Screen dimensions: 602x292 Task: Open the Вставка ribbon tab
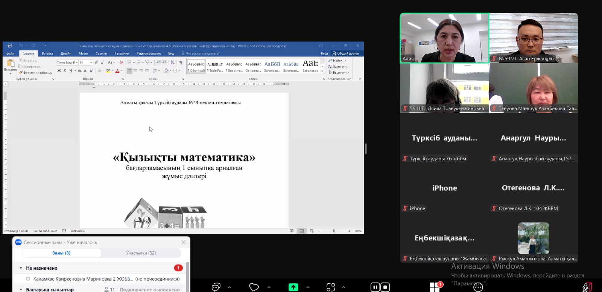(47, 53)
